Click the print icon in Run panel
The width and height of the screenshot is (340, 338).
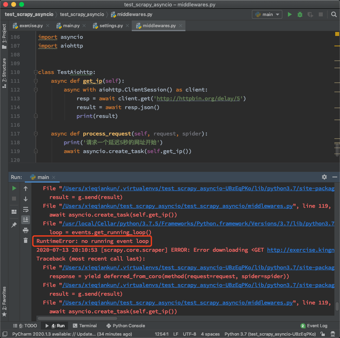(26, 230)
